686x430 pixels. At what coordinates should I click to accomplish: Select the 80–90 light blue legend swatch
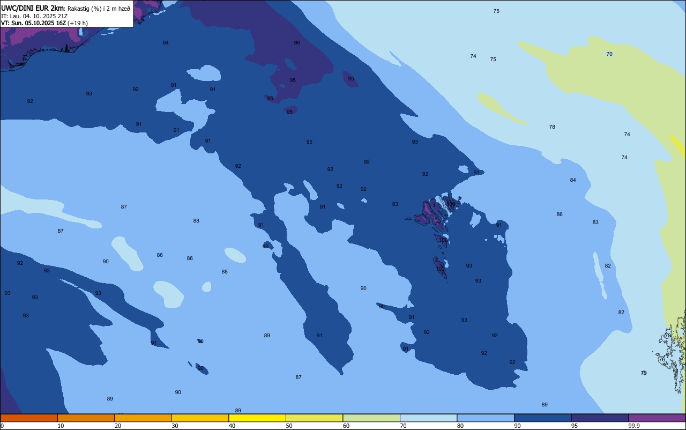click(486, 418)
